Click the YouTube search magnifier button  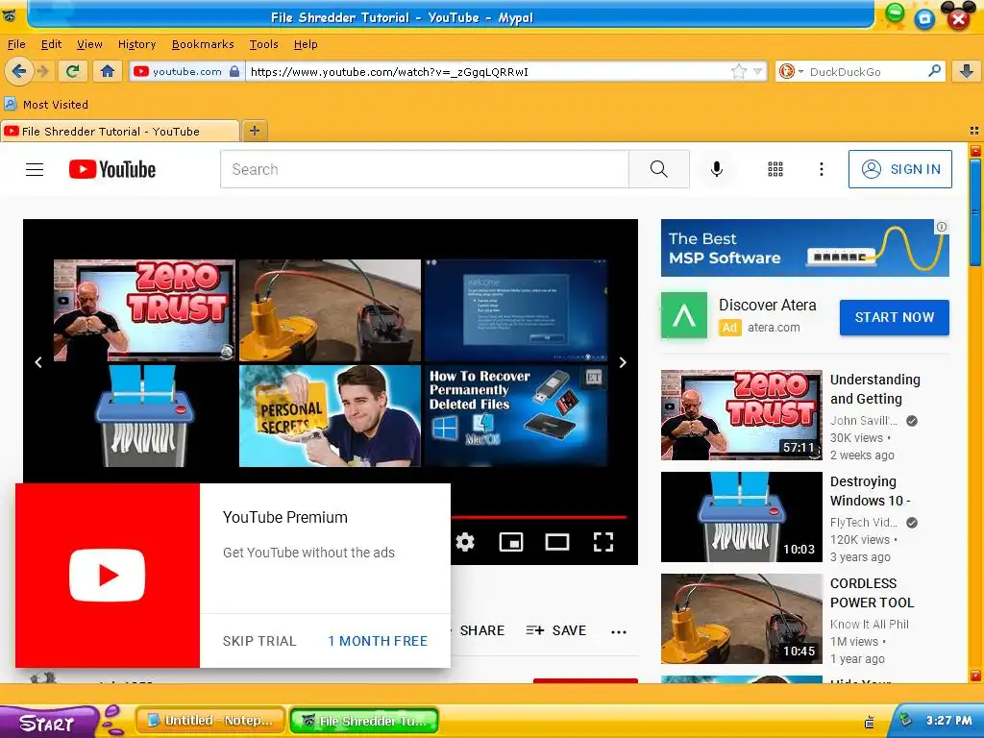click(x=658, y=169)
